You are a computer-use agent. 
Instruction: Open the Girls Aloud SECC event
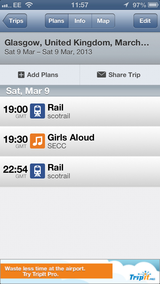(x=80, y=141)
